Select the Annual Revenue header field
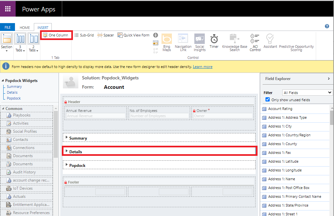Image resolution: width=334 pixels, height=216 pixels. [95, 113]
